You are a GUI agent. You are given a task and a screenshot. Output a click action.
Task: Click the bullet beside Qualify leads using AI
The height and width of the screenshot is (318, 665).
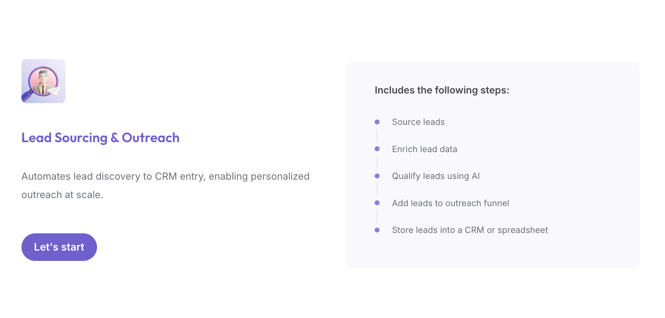(377, 176)
